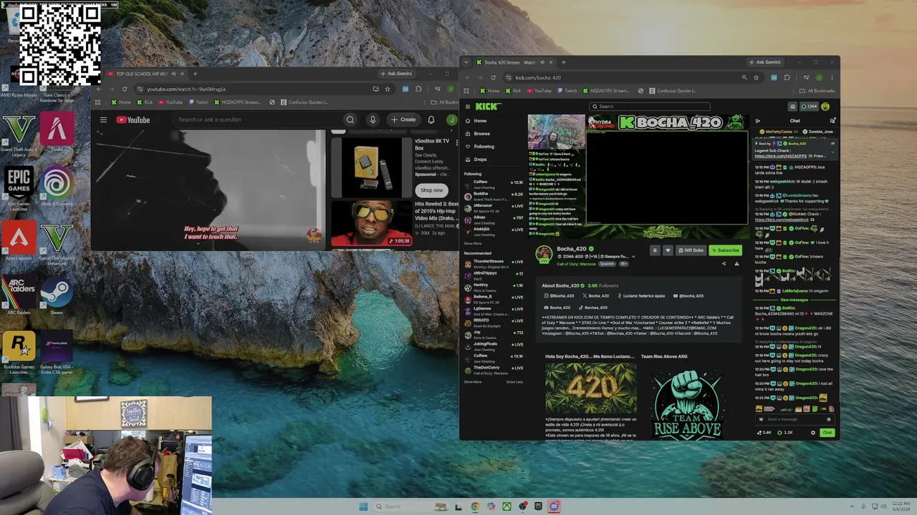917x515 pixels.
Task: Click the follow heart button for Bocha_420
Action: point(668,250)
